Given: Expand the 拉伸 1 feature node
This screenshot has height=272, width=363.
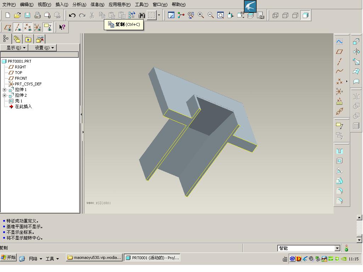Looking at the screenshot, I should coord(4,90).
